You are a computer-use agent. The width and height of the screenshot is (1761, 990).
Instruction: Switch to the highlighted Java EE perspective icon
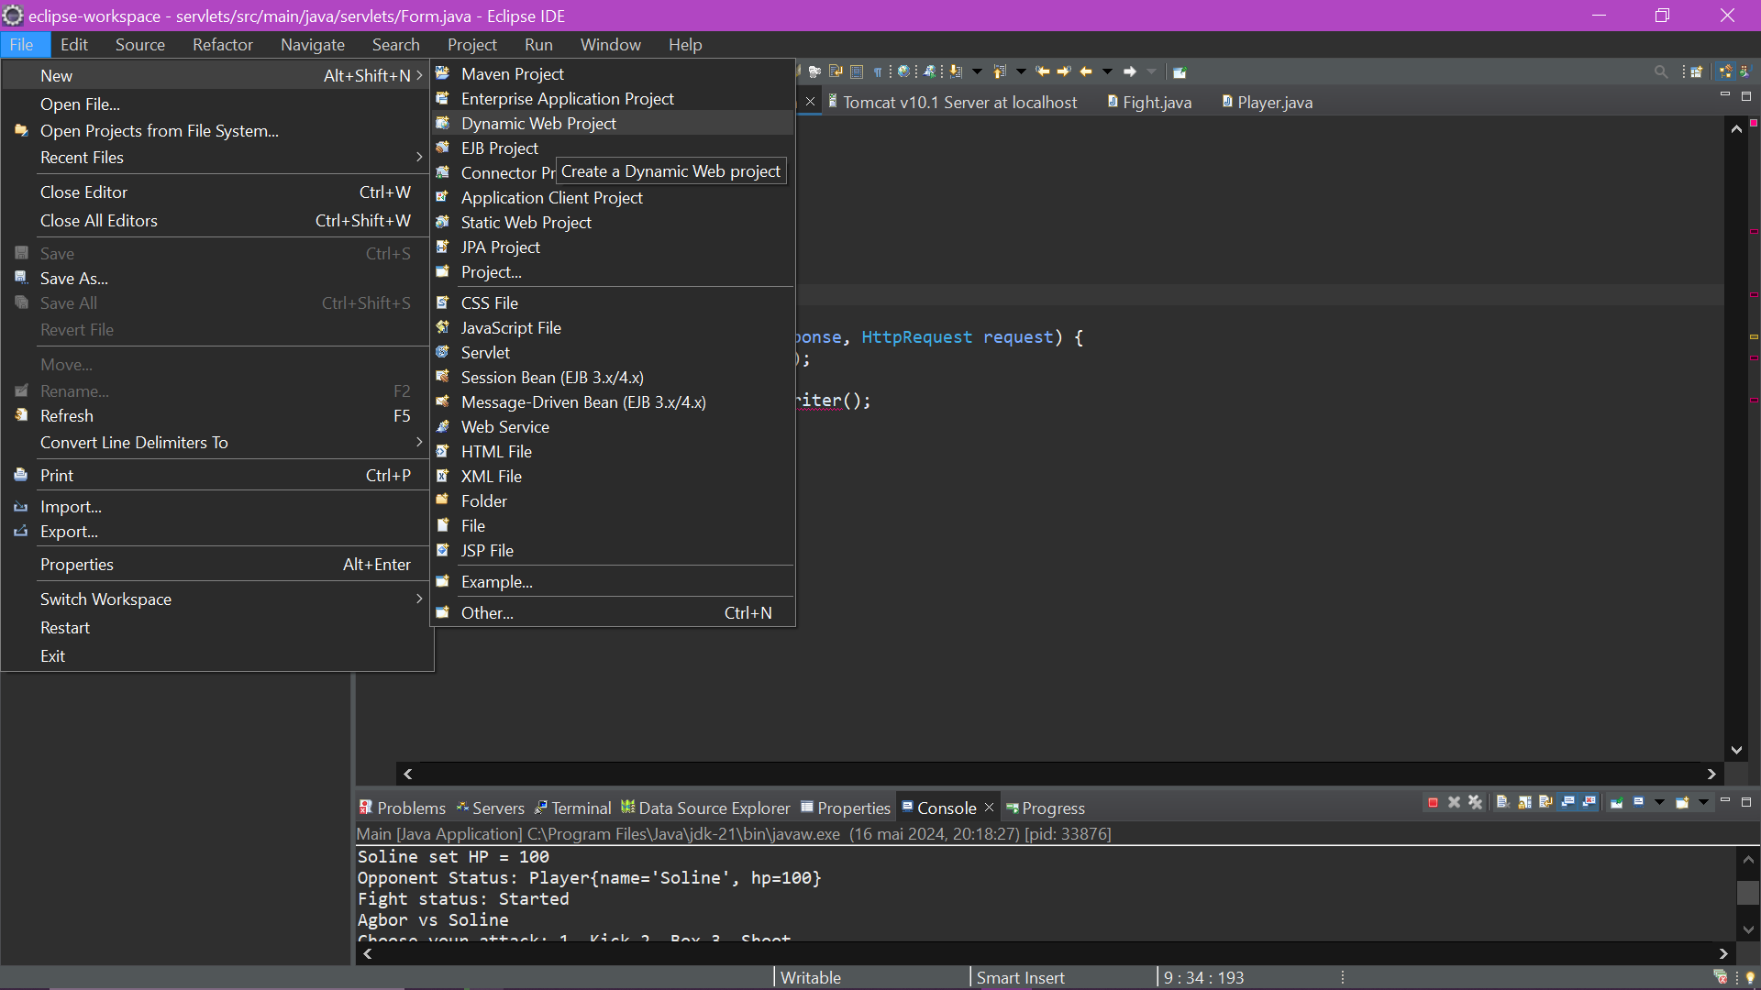(x=1725, y=71)
